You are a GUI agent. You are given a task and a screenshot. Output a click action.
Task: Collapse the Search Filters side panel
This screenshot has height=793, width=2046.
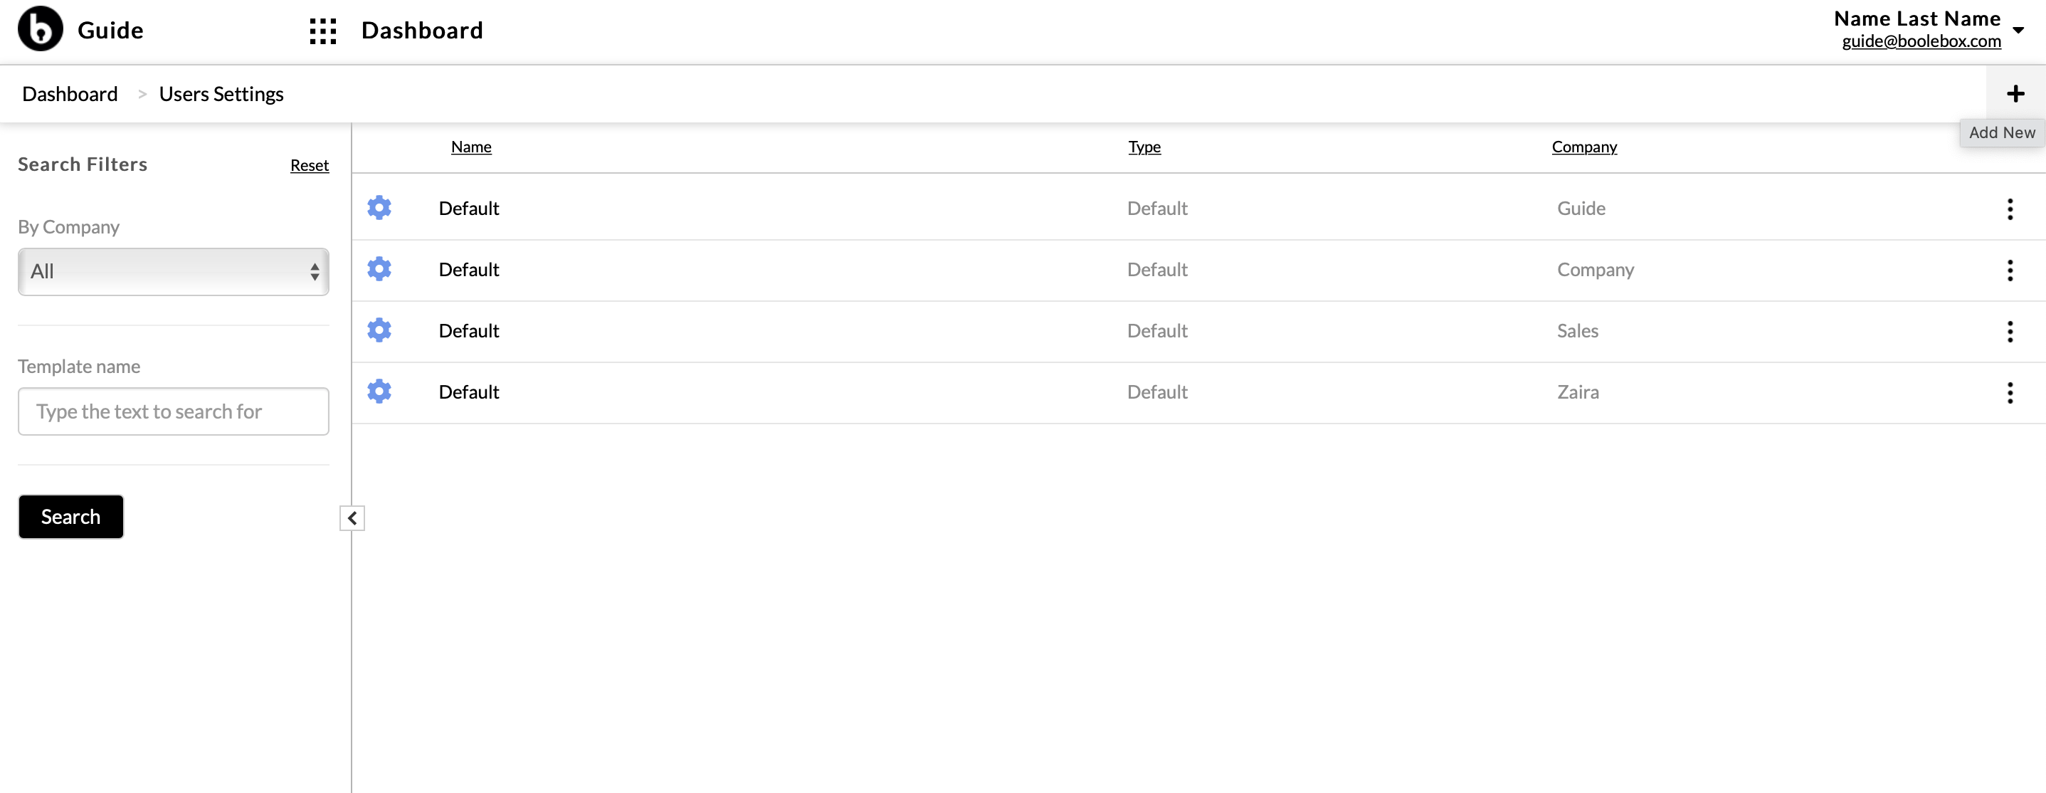pyautogui.click(x=352, y=518)
